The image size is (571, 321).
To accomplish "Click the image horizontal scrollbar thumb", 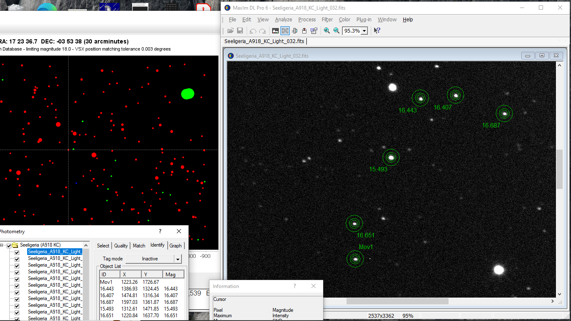I will 397,301.
